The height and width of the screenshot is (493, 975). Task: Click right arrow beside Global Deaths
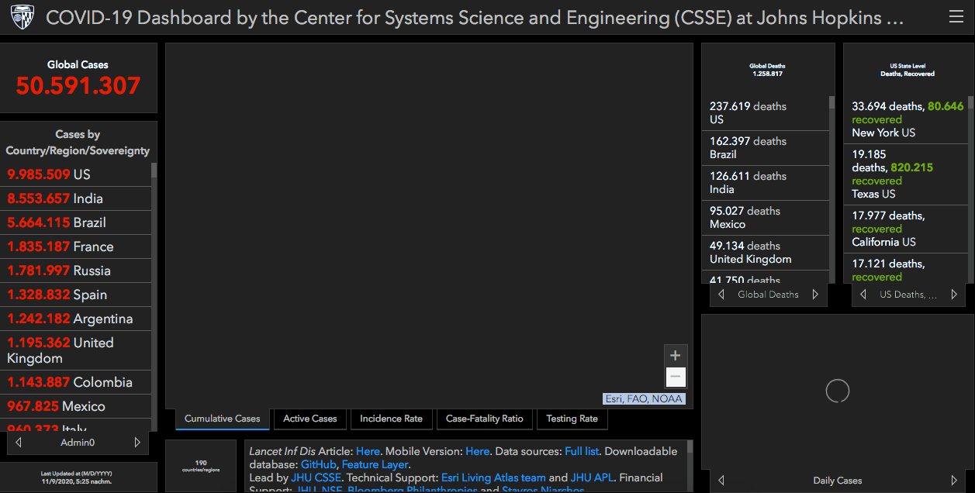pyautogui.click(x=815, y=295)
